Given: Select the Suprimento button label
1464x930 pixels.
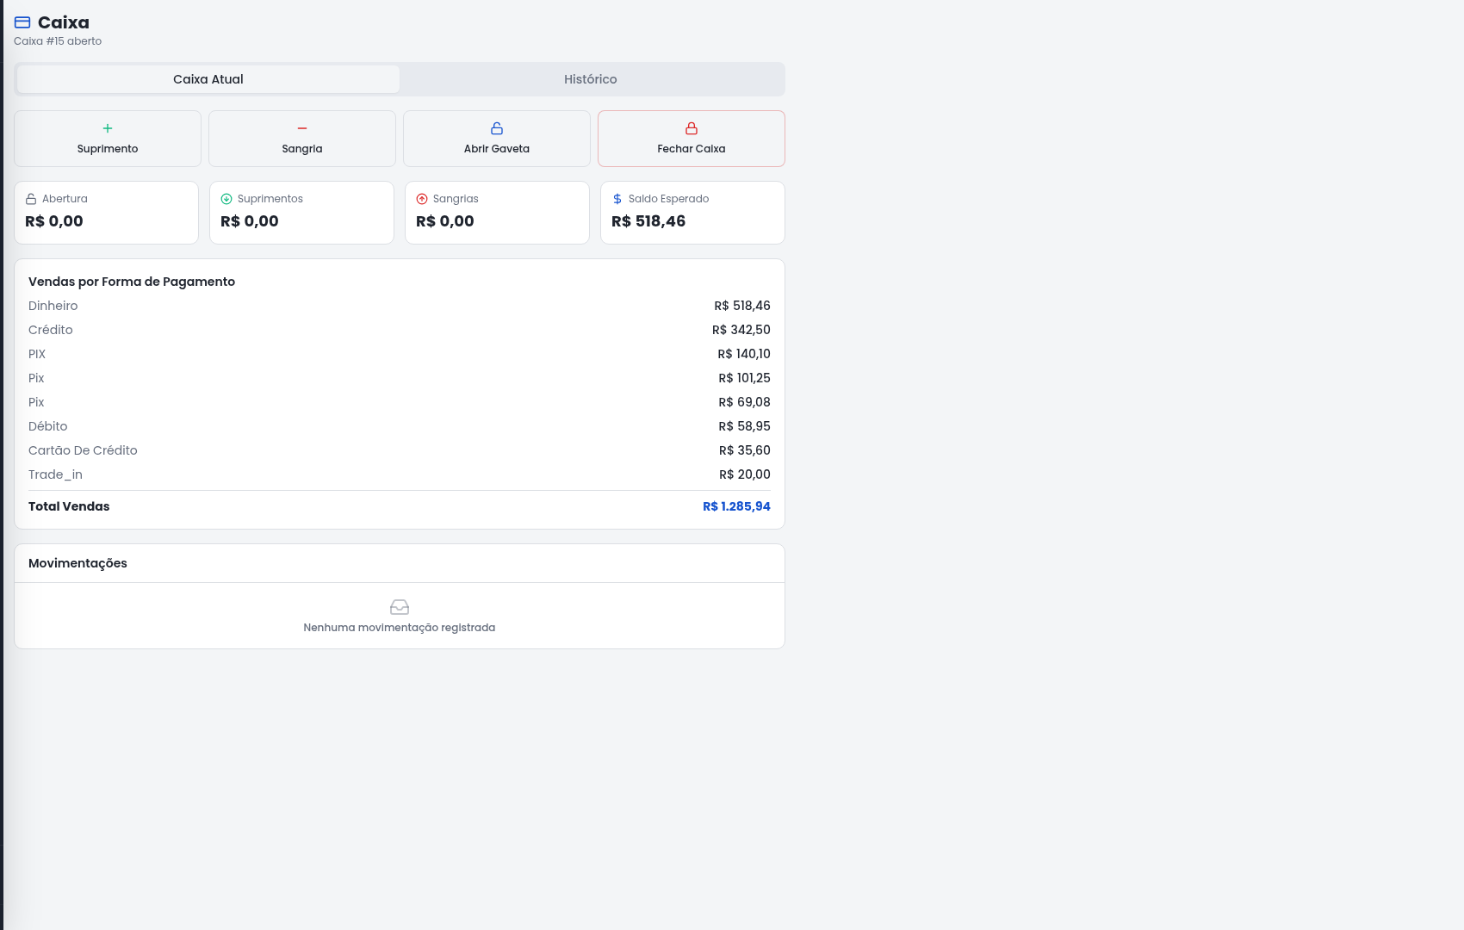Looking at the screenshot, I should 108,149.
